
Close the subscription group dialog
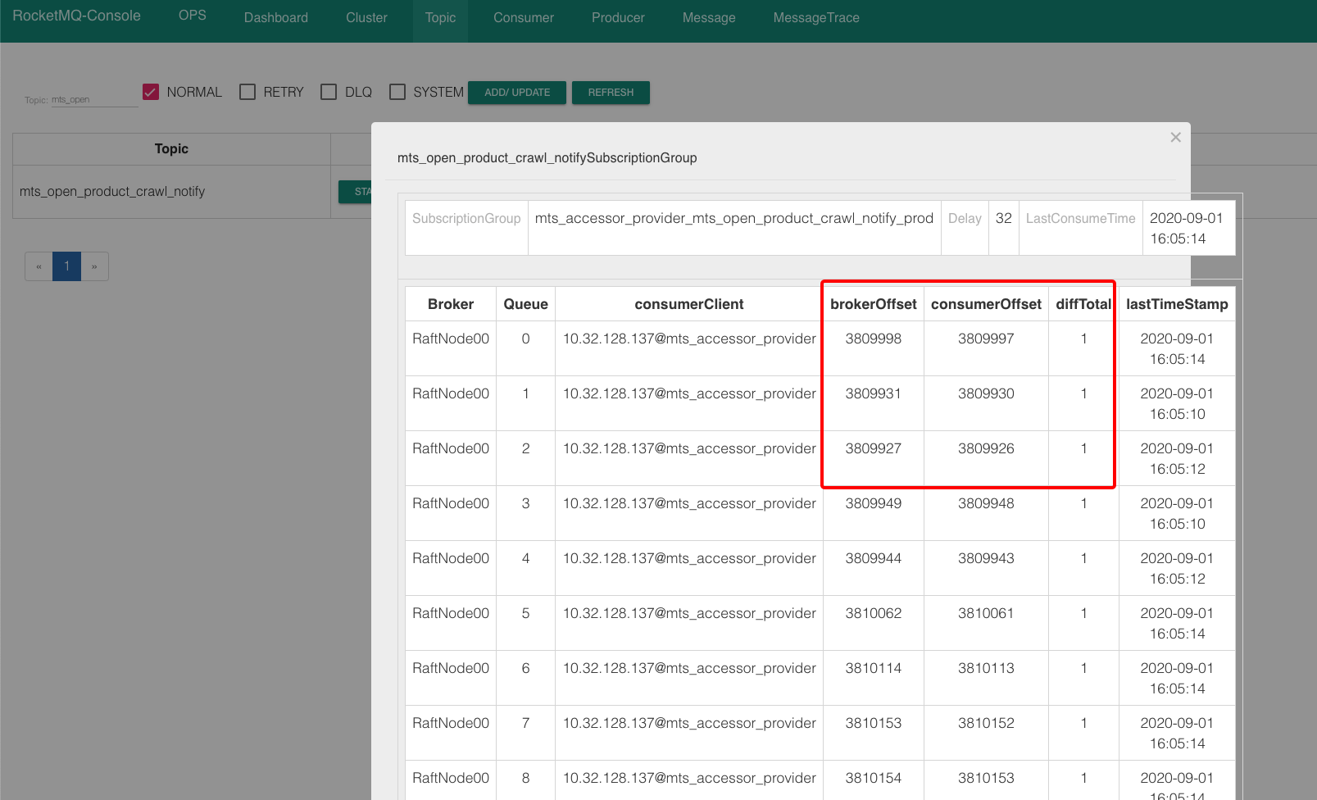click(x=1175, y=138)
